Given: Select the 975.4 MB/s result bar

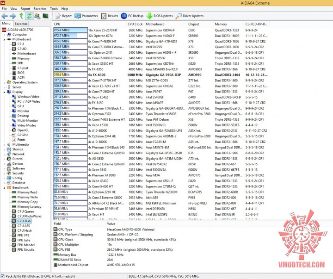Looking at the screenshot, I should pos(70,30).
